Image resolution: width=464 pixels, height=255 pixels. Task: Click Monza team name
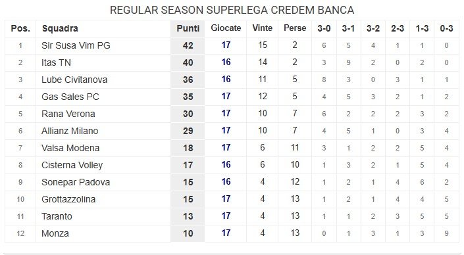(x=55, y=234)
